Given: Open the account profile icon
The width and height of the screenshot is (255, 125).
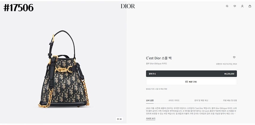Looking at the screenshot, I should [242, 6].
